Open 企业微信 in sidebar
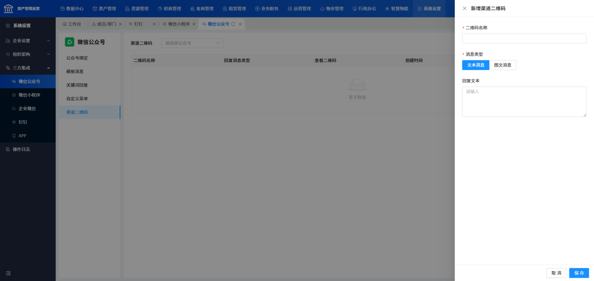594x281 pixels. [x=28, y=109]
